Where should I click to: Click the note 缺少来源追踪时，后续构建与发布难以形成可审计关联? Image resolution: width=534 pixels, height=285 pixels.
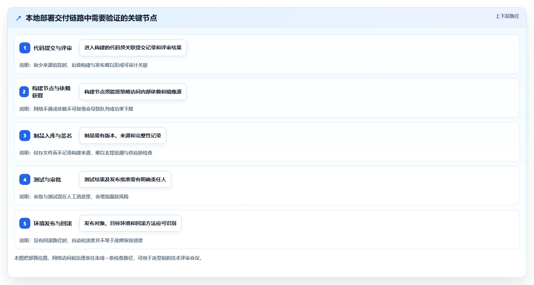click(91, 65)
